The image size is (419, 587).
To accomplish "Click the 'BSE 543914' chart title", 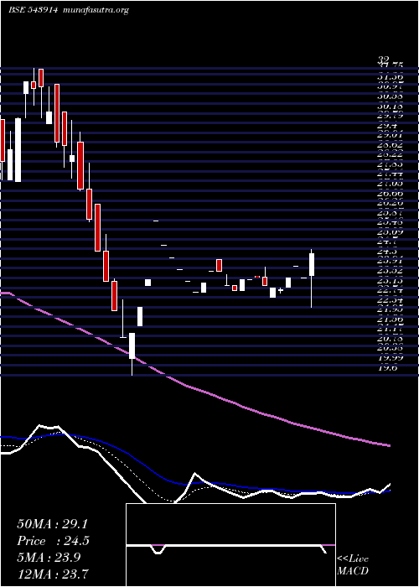I will pos(33,10).
